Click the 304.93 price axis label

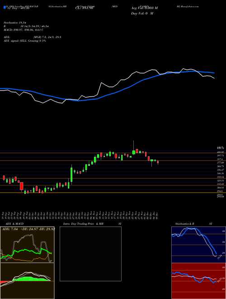tap(221, 188)
